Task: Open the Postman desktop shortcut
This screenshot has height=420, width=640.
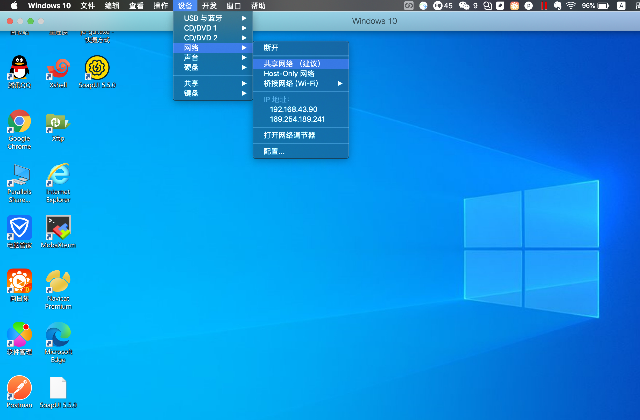Action: (19, 392)
